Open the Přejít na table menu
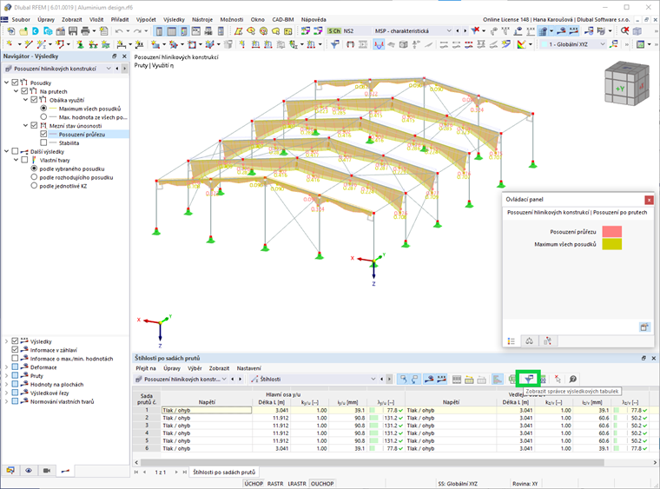This screenshot has height=489, width=660. [146, 368]
